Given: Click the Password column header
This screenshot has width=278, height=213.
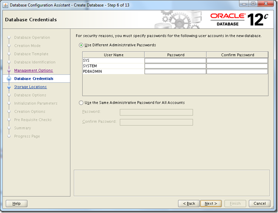Looking at the screenshot, I should click(175, 55).
